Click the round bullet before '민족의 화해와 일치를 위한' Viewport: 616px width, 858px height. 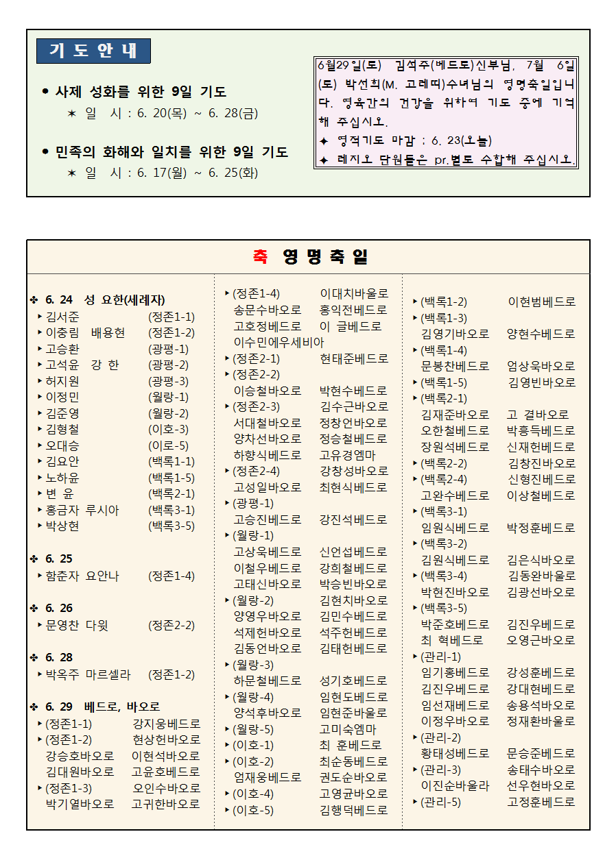pyautogui.click(x=45, y=151)
